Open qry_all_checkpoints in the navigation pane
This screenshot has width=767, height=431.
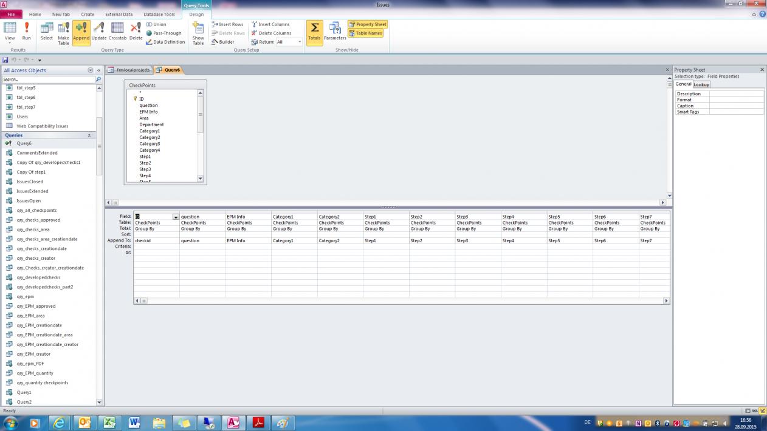click(x=36, y=211)
